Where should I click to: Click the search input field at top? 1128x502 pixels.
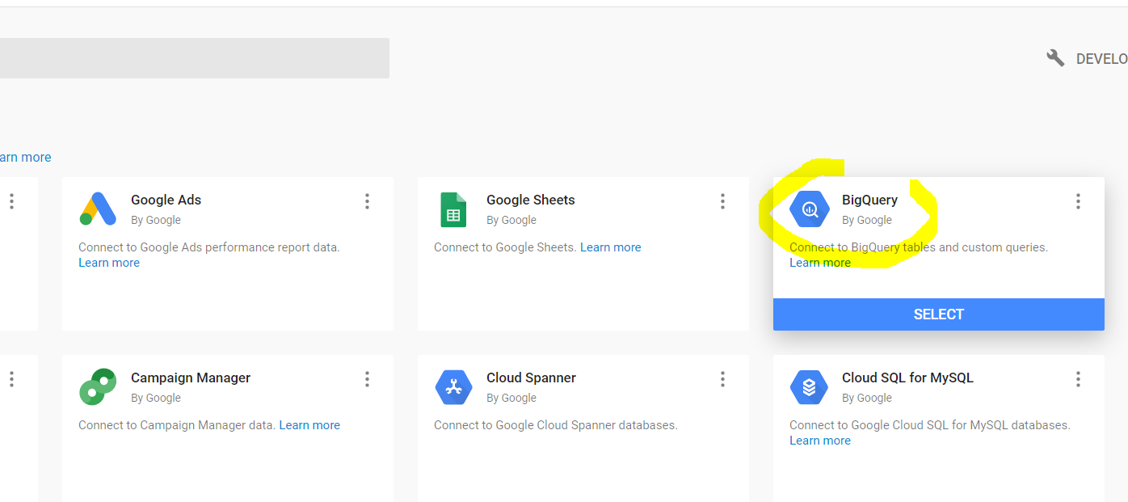coord(194,57)
